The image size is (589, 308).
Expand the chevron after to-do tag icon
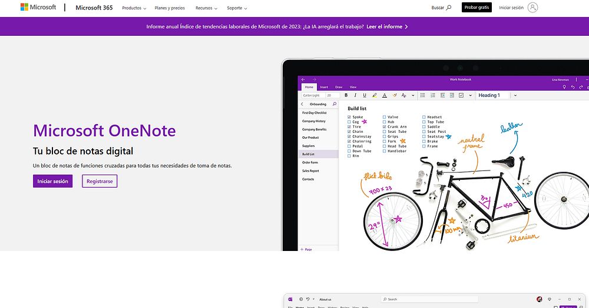pyautogui.click(x=470, y=95)
